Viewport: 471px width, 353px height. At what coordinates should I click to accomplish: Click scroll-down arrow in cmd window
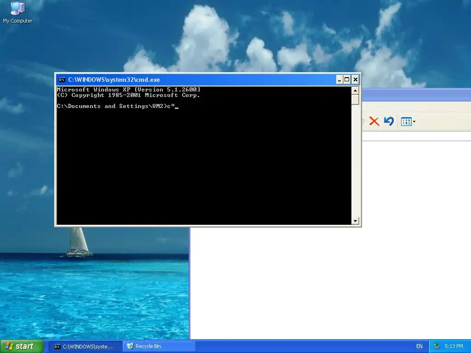pyautogui.click(x=355, y=221)
